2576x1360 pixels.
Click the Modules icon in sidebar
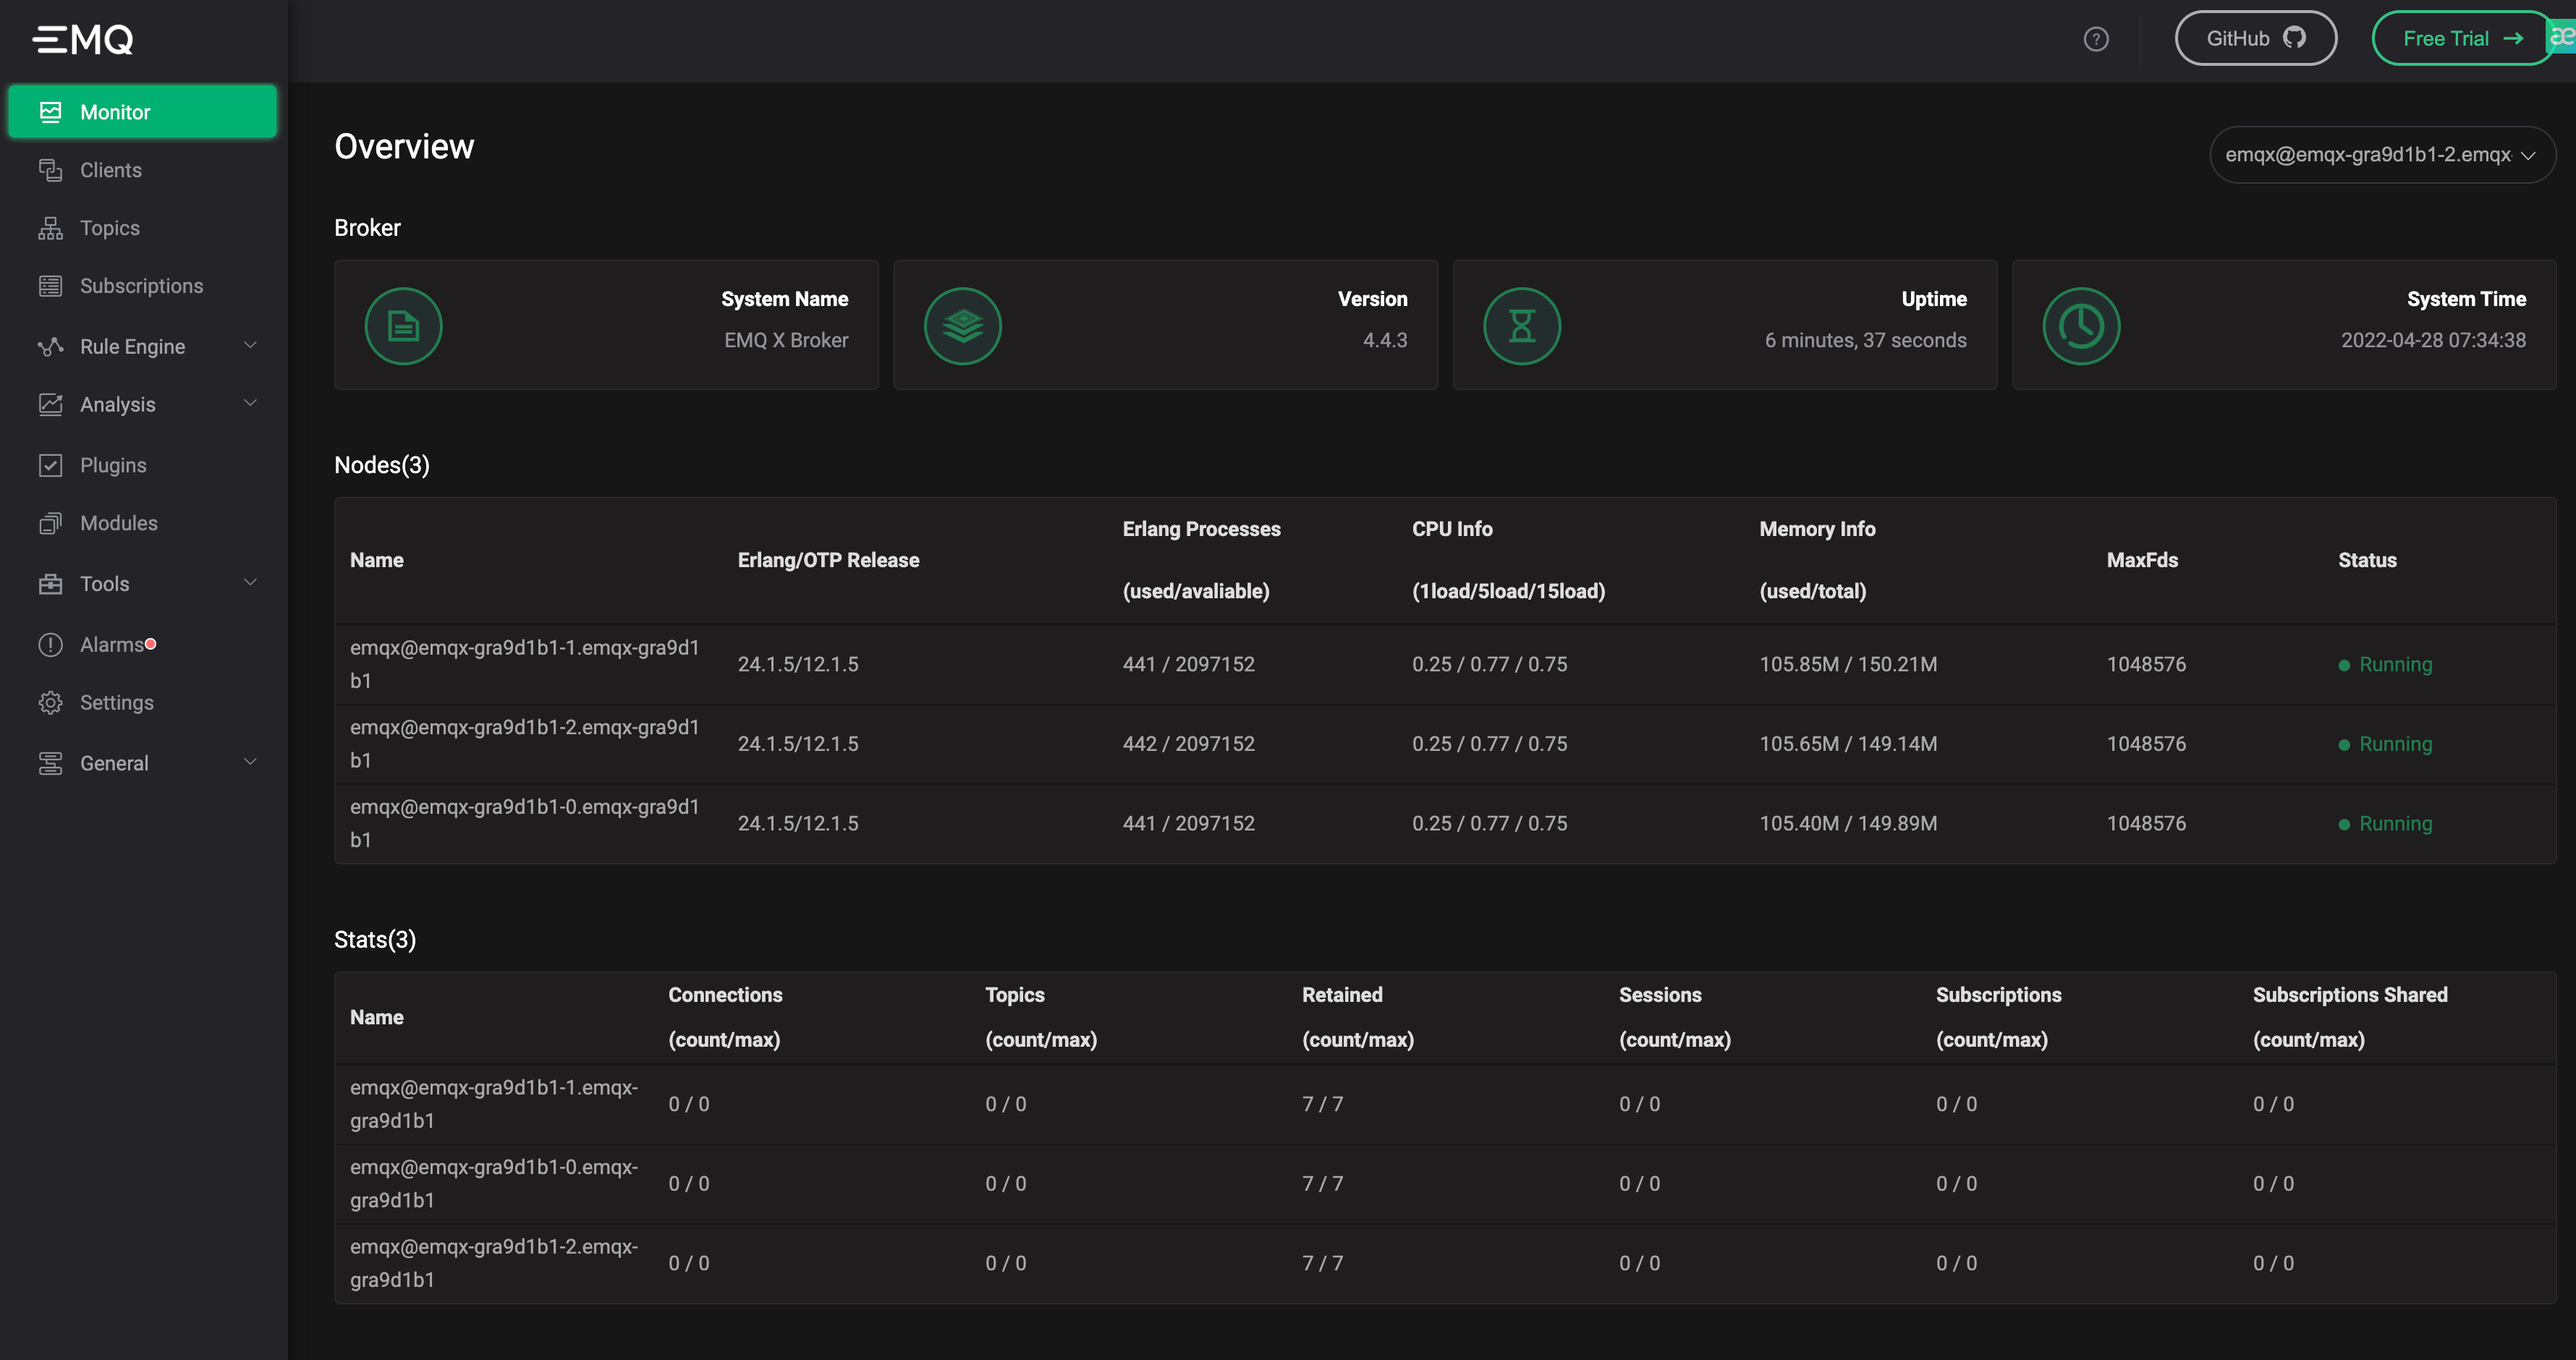tap(51, 523)
